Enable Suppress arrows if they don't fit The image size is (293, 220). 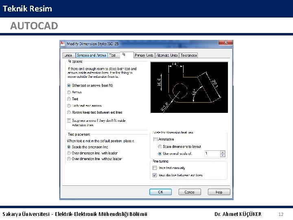point(69,121)
